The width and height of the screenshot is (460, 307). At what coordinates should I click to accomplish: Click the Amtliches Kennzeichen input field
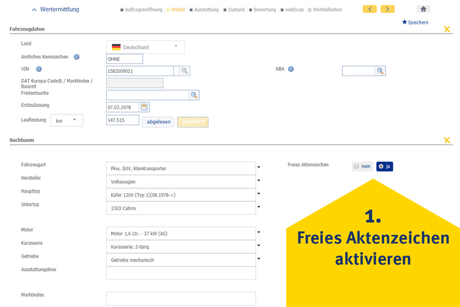(125, 59)
